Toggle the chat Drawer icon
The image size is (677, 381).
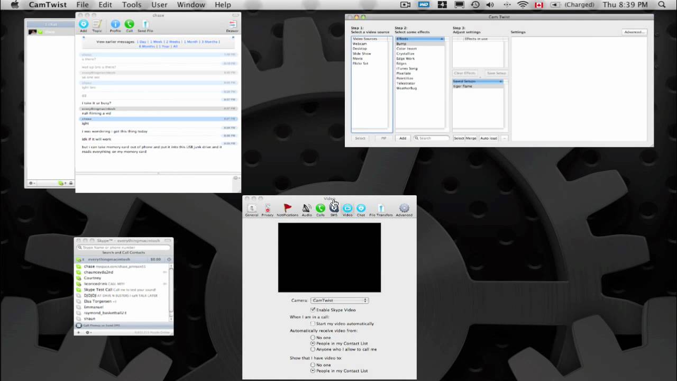click(232, 26)
